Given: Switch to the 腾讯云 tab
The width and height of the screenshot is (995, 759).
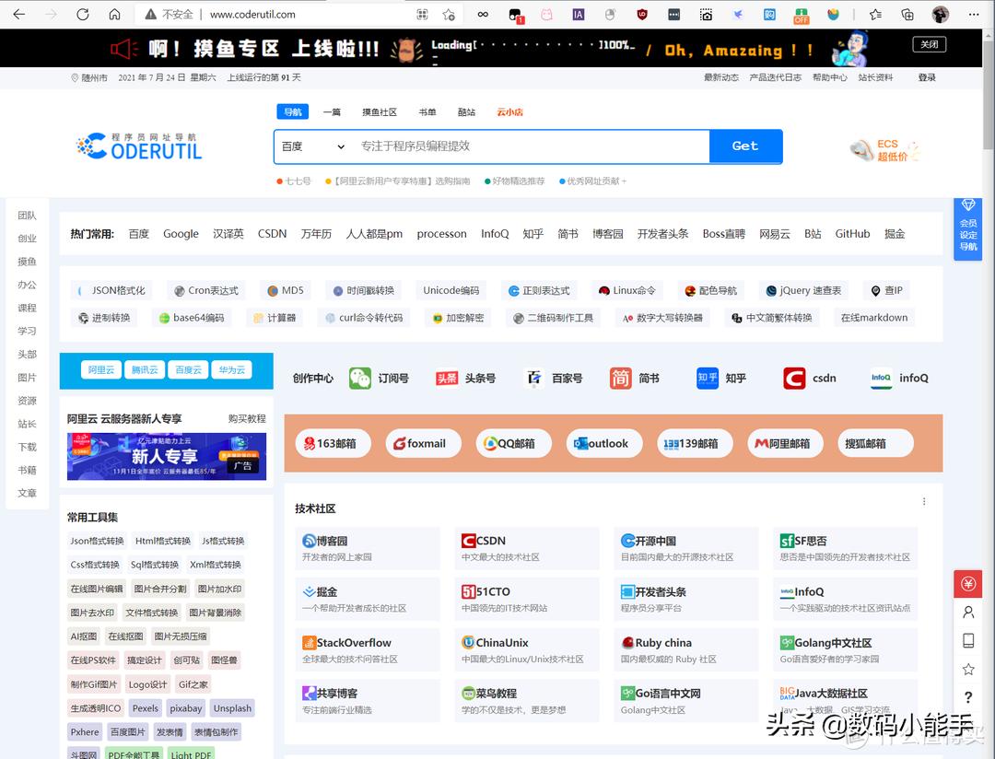Looking at the screenshot, I should pyautogui.click(x=145, y=368).
